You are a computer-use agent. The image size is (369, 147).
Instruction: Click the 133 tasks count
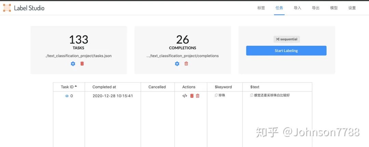tap(79, 40)
